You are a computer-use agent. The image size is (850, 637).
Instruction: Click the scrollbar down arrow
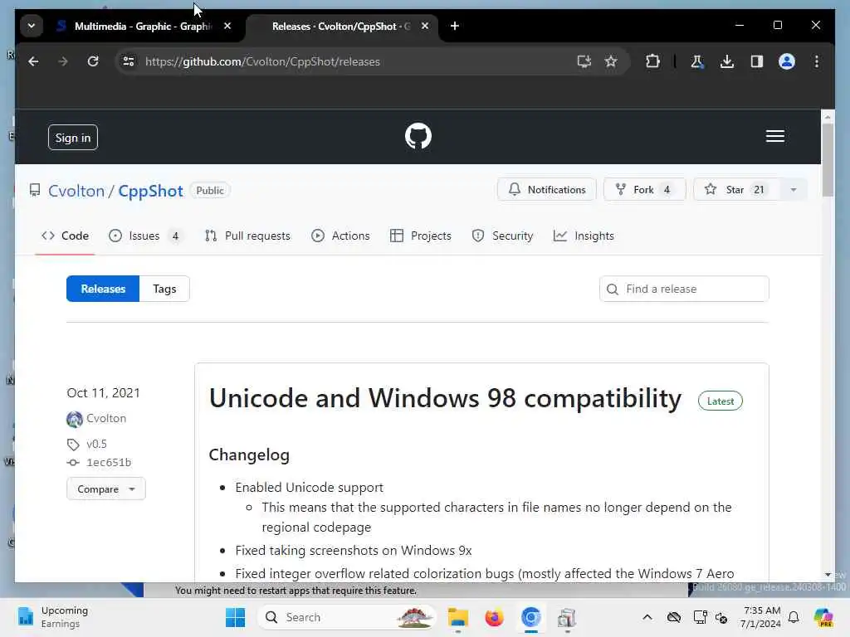(x=828, y=574)
